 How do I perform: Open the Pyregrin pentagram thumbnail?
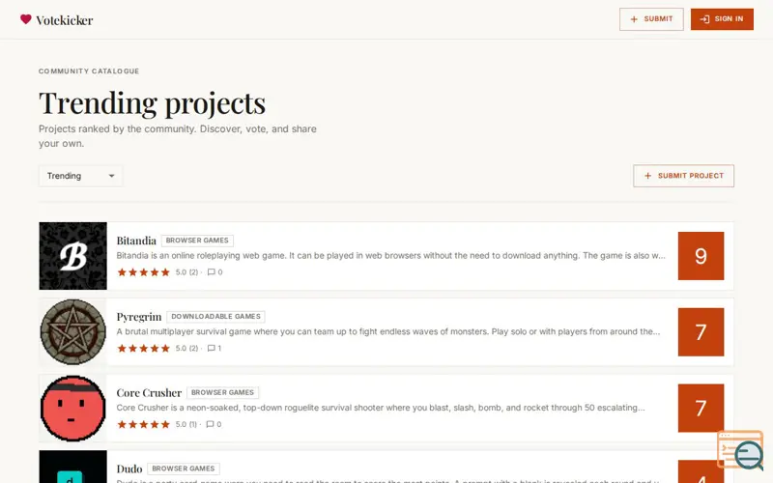point(73,331)
